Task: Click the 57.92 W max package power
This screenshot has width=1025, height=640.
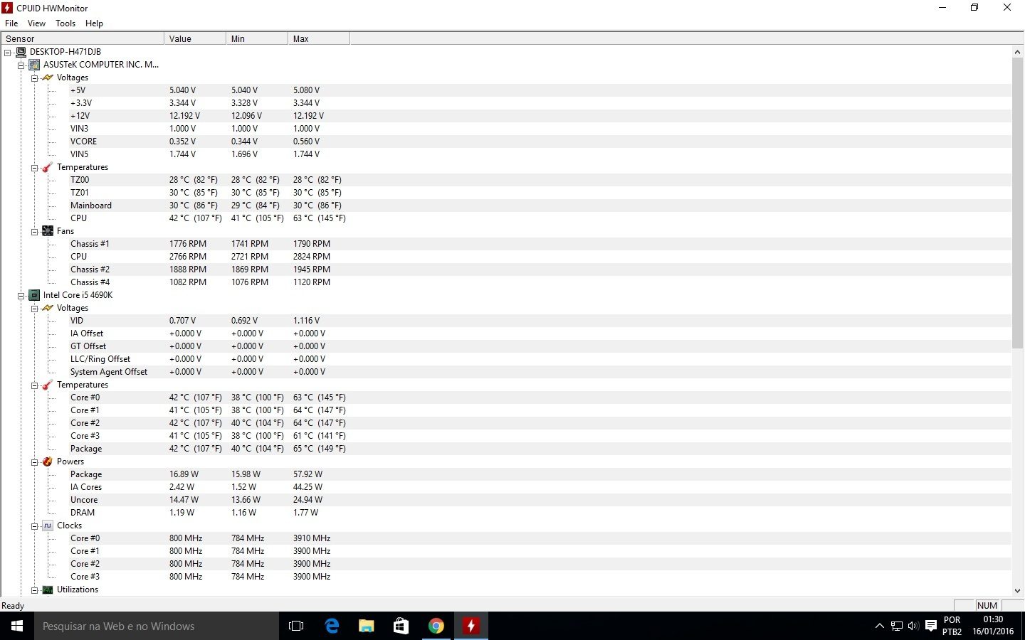Action: 307,474
